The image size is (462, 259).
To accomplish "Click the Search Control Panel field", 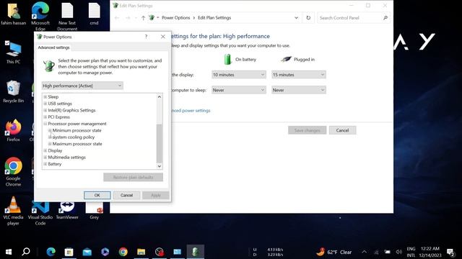I will tap(354, 18).
